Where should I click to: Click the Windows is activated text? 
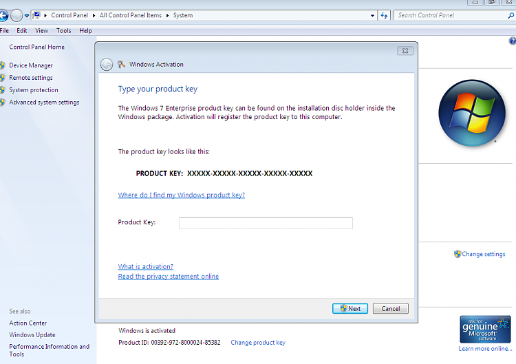[147, 331]
